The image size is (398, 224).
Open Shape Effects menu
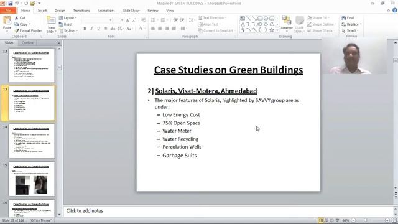pos(321,30)
